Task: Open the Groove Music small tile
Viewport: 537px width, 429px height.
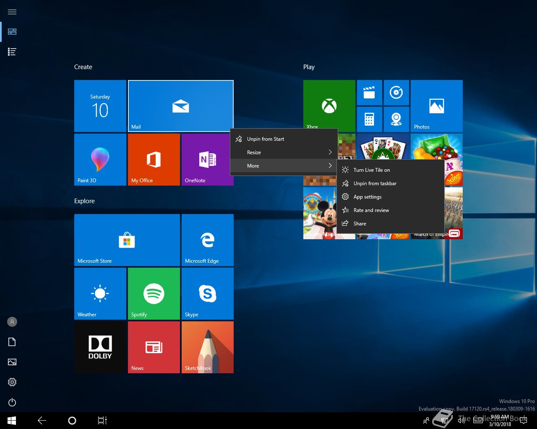Action: pyautogui.click(x=396, y=93)
